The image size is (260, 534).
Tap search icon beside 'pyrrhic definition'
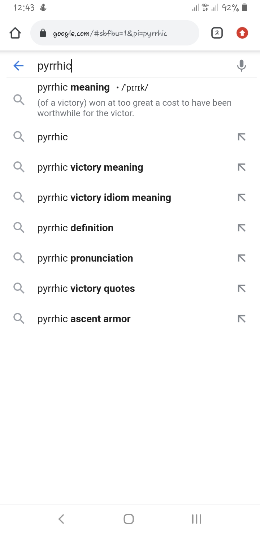pos(19,228)
